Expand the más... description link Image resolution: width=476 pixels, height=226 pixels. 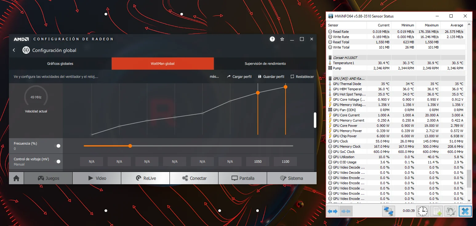(x=214, y=76)
